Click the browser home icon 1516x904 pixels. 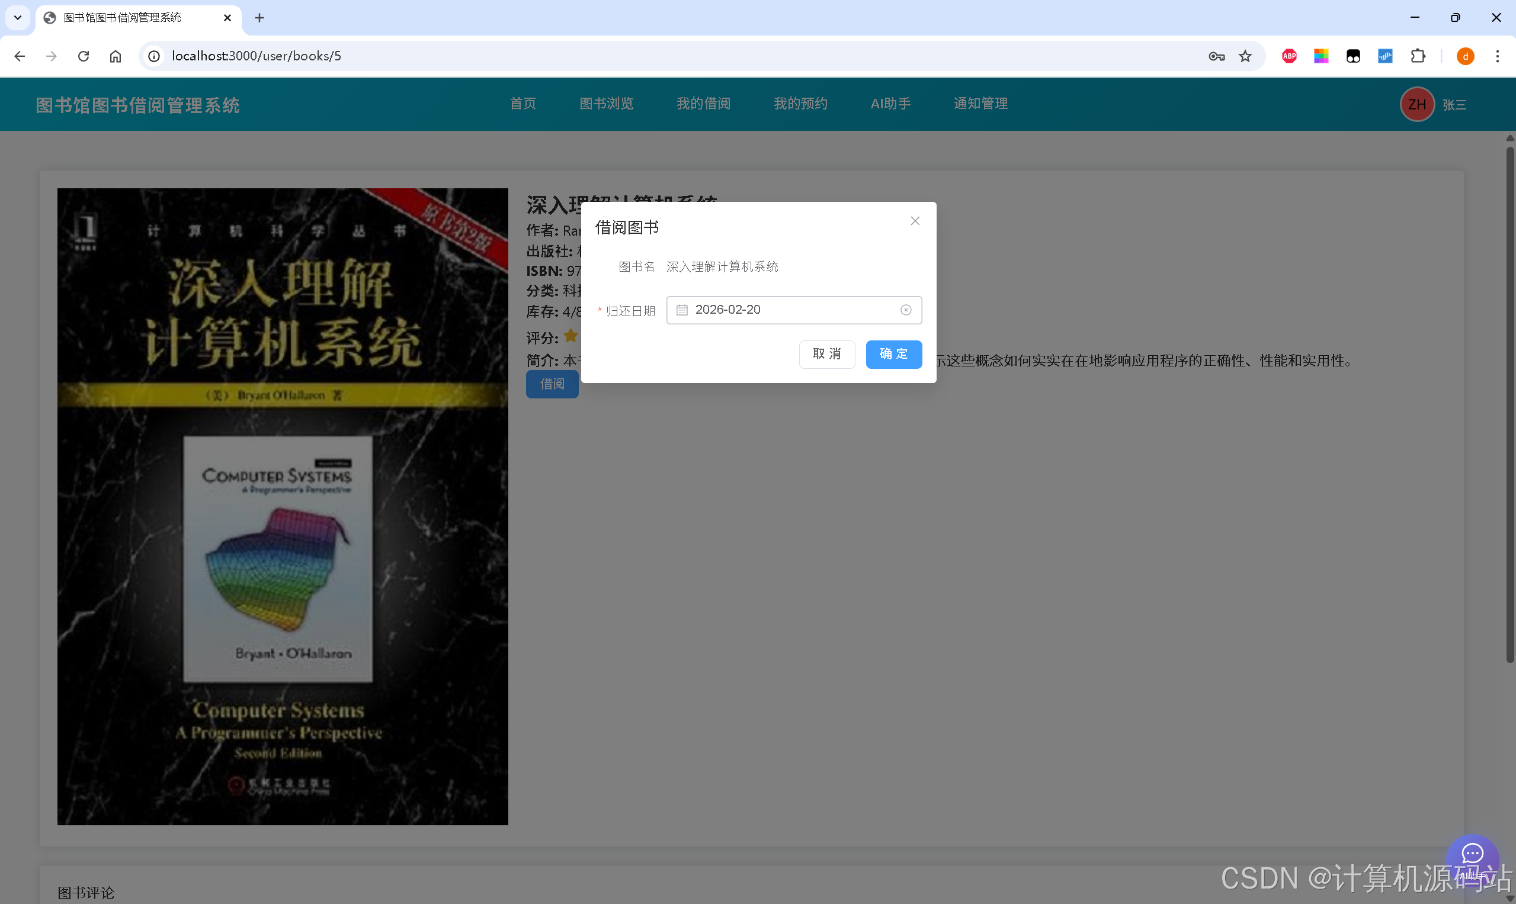[115, 56]
